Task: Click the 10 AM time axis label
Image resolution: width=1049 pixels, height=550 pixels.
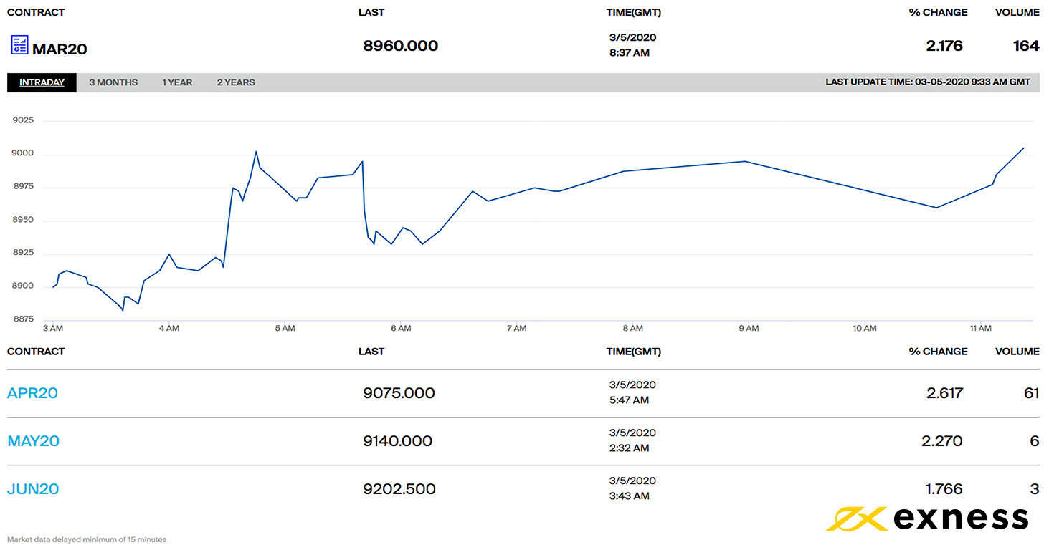Action: [865, 329]
